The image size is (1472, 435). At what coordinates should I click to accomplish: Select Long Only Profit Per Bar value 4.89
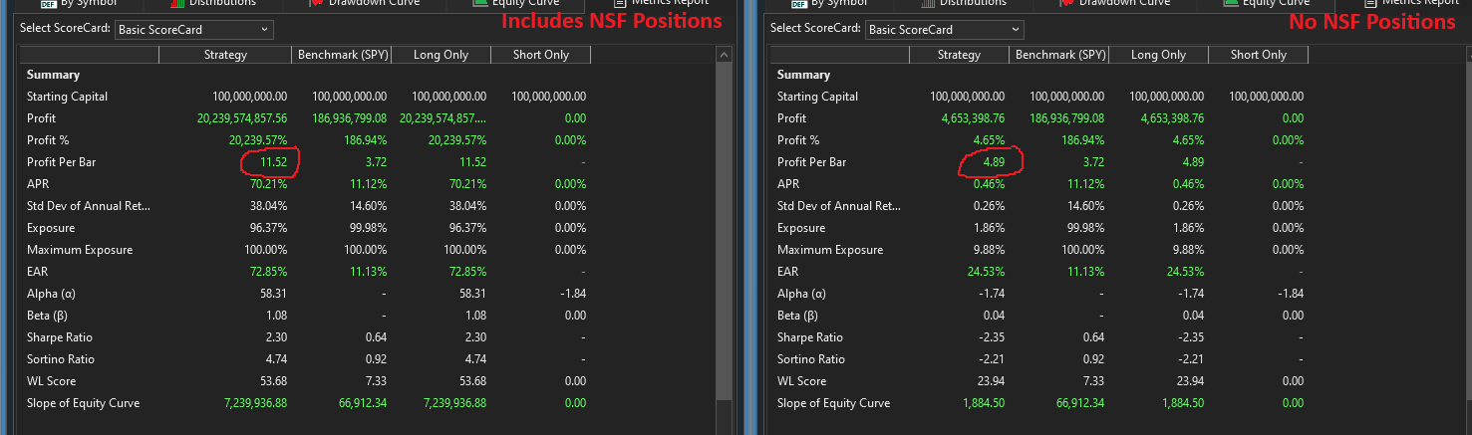(x=1191, y=162)
